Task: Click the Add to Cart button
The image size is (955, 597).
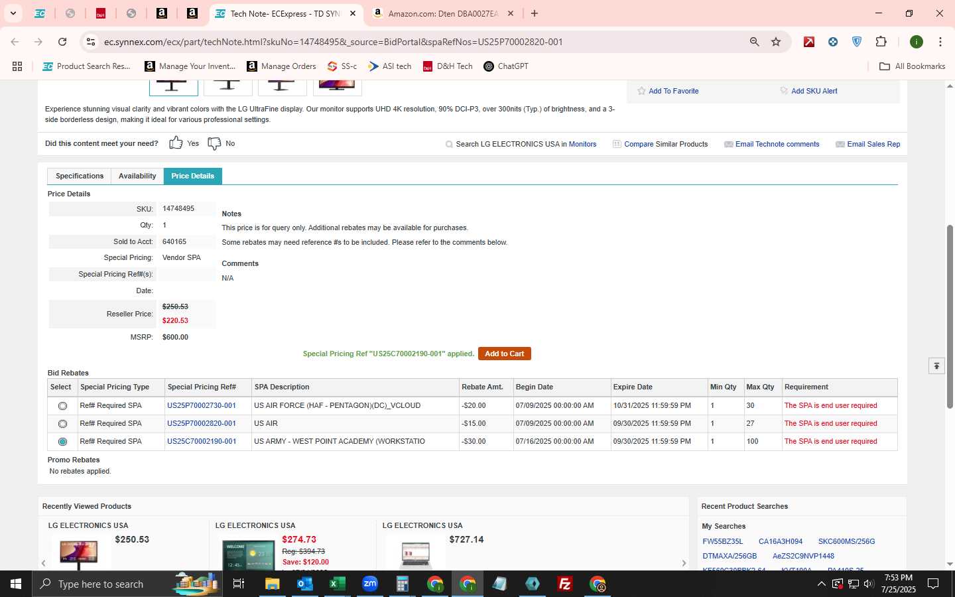Action: (x=504, y=354)
